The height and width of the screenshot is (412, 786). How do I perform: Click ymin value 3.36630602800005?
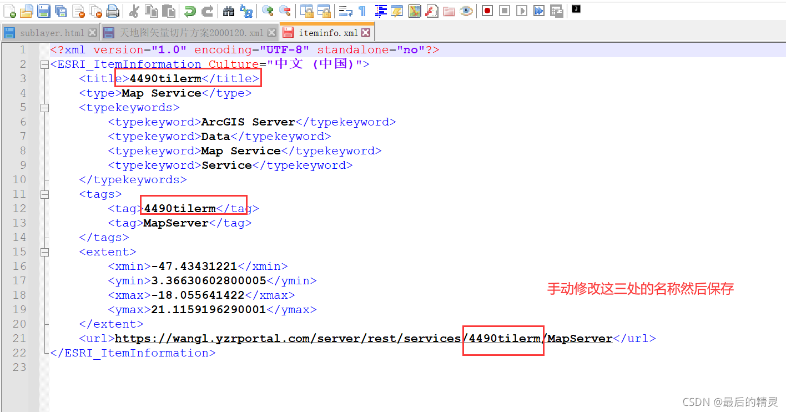[209, 281]
